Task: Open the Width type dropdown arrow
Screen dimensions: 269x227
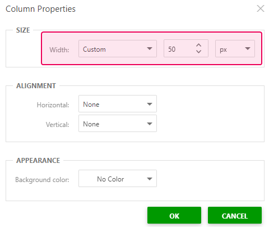Action: click(x=150, y=49)
